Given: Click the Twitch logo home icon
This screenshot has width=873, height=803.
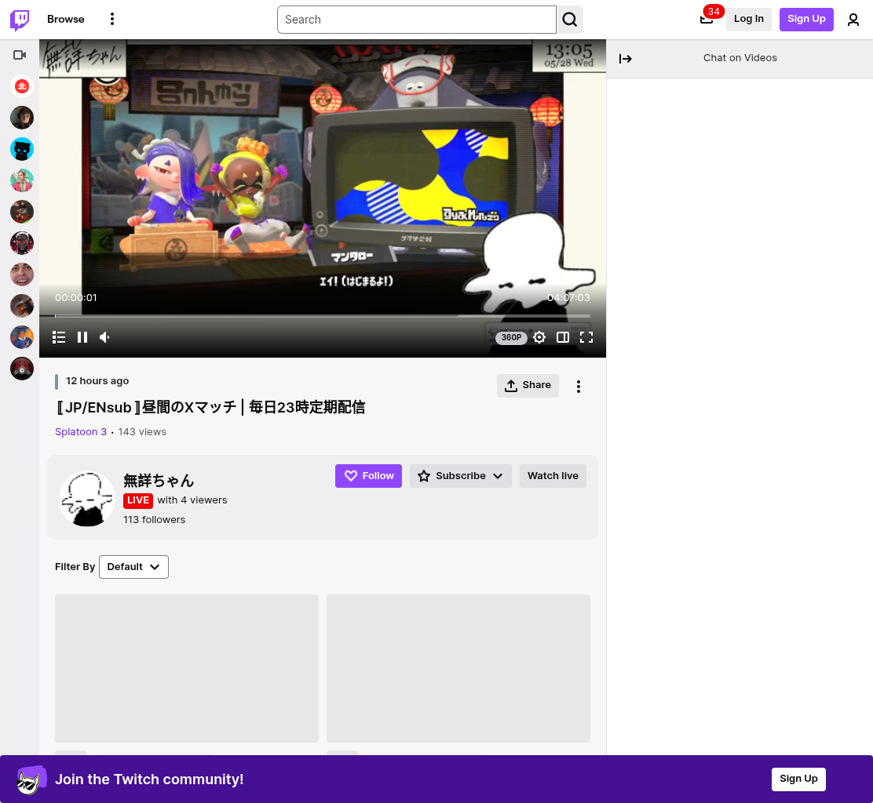Looking at the screenshot, I should 20,20.
